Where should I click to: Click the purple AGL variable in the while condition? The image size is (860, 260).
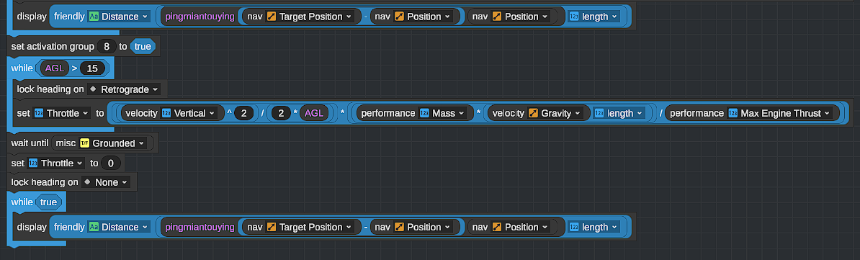[x=54, y=68]
